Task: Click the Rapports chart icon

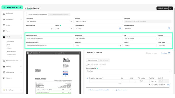Action: click(x=4, y=78)
